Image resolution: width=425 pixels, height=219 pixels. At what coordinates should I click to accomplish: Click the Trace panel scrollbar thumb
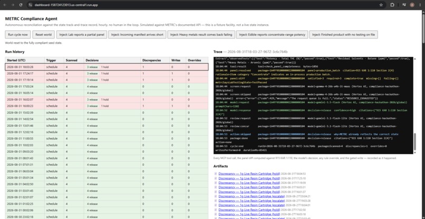pos(414,142)
